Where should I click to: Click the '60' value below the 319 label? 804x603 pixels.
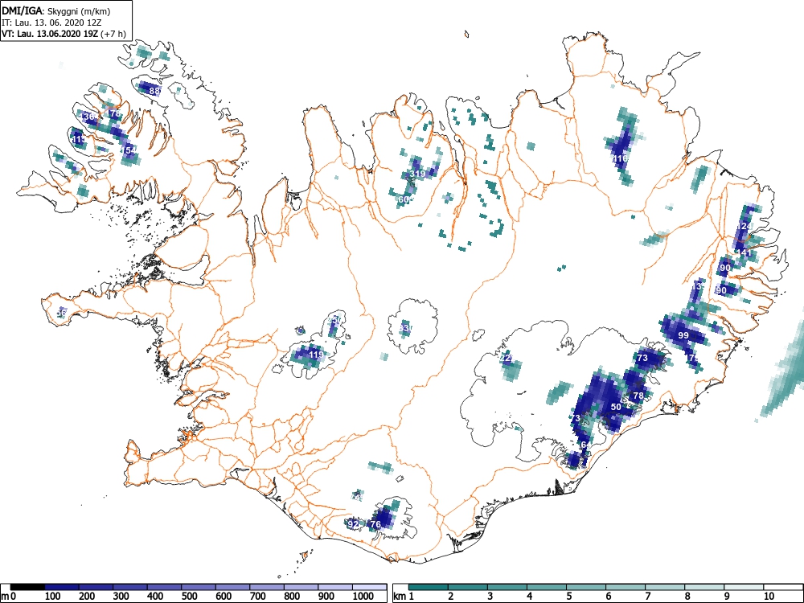(x=404, y=199)
